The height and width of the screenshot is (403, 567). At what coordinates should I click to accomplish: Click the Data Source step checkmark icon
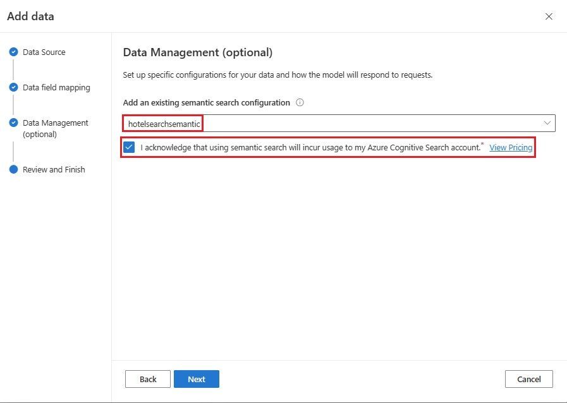13,52
